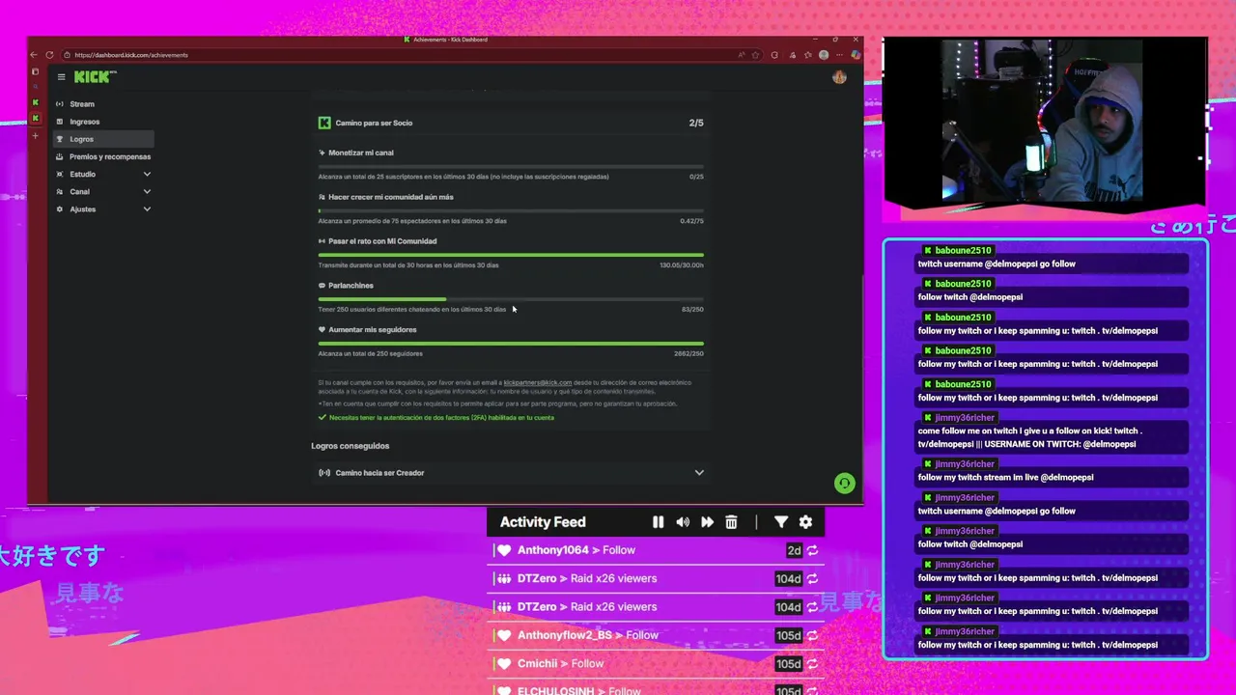Open Activity Feed filter

click(x=781, y=522)
